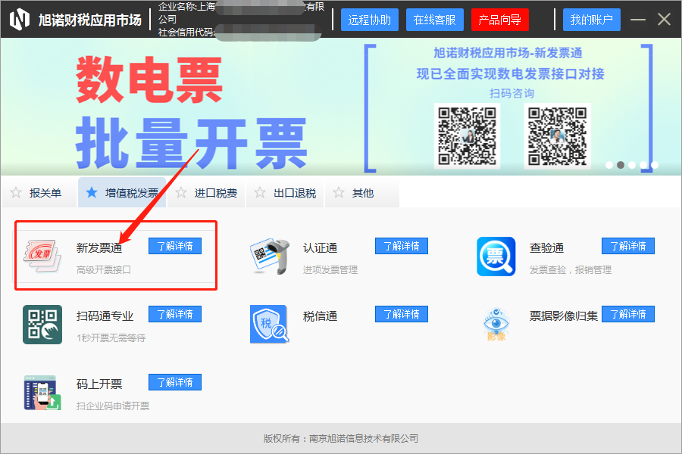Click the right QR code in banner
Image resolution: width=682 pixels, height=454 pixels.
tap(558, 136)
